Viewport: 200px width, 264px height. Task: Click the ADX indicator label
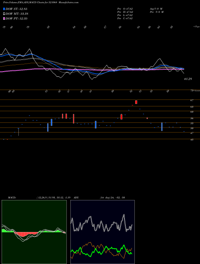pos(76,198)
